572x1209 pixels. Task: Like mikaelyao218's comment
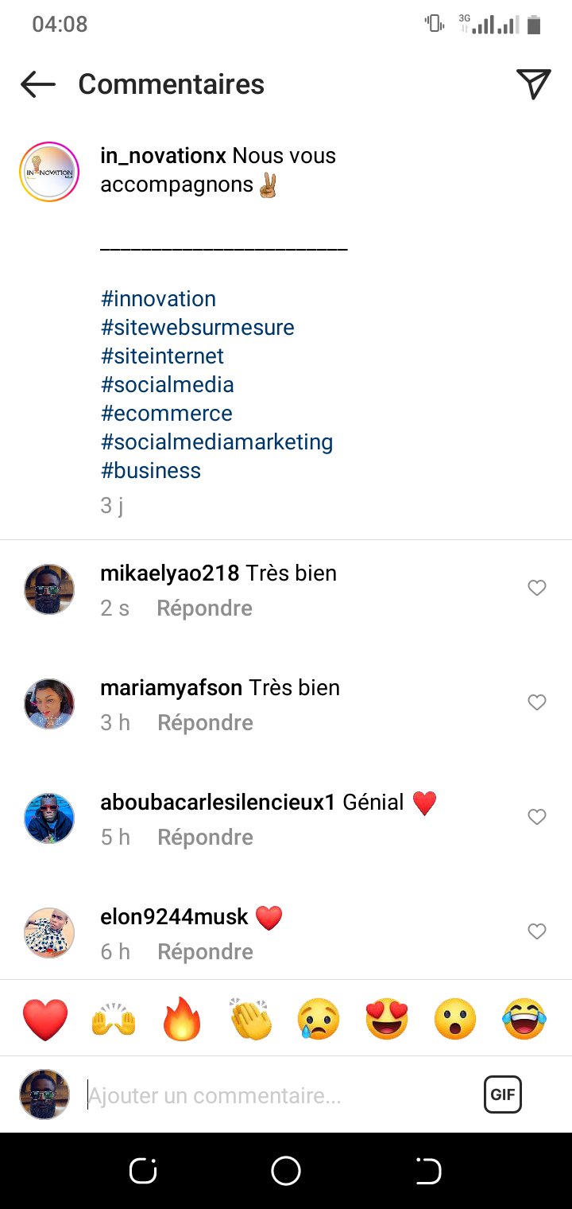click(537, 588)
